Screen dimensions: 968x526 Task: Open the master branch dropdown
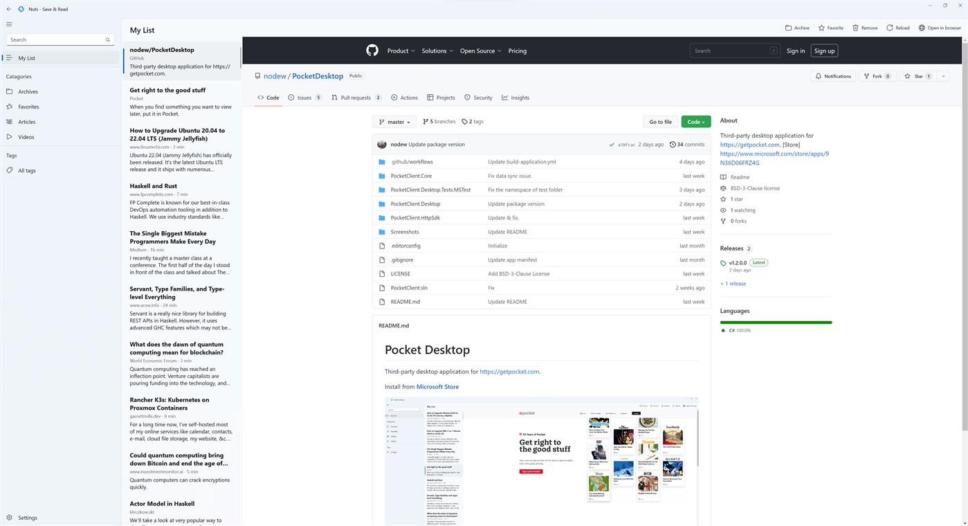coord(394,122)
